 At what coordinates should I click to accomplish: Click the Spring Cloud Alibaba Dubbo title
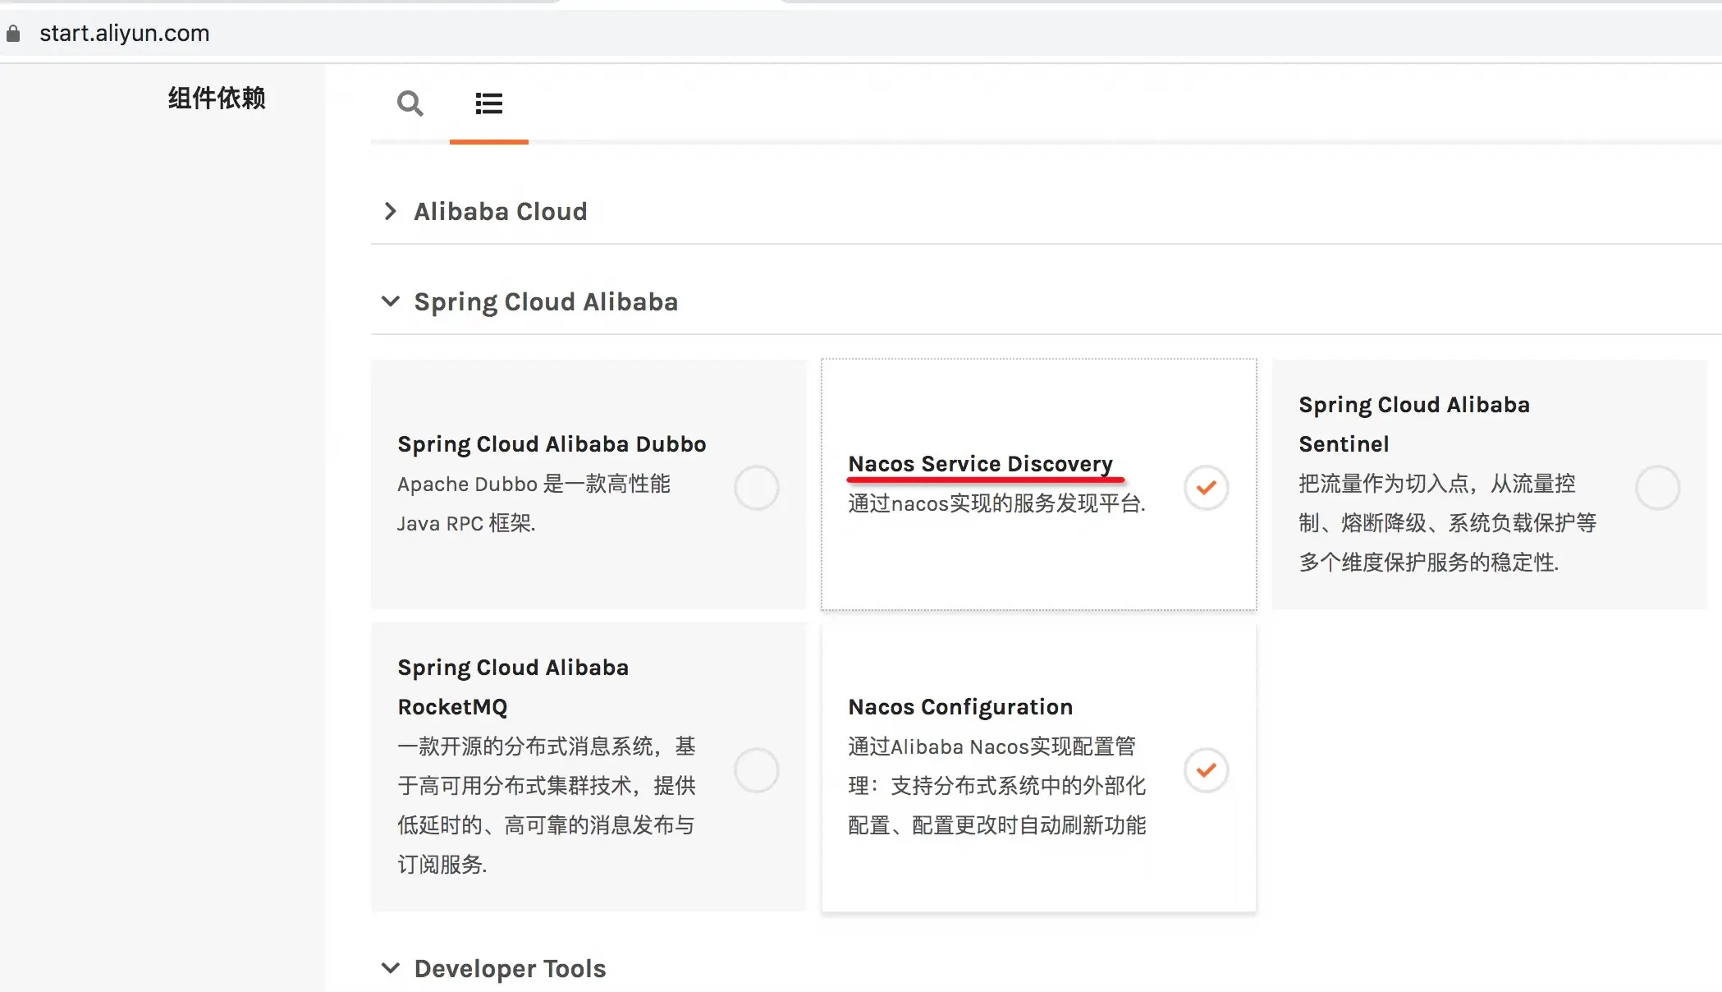(x=552, y=443)
